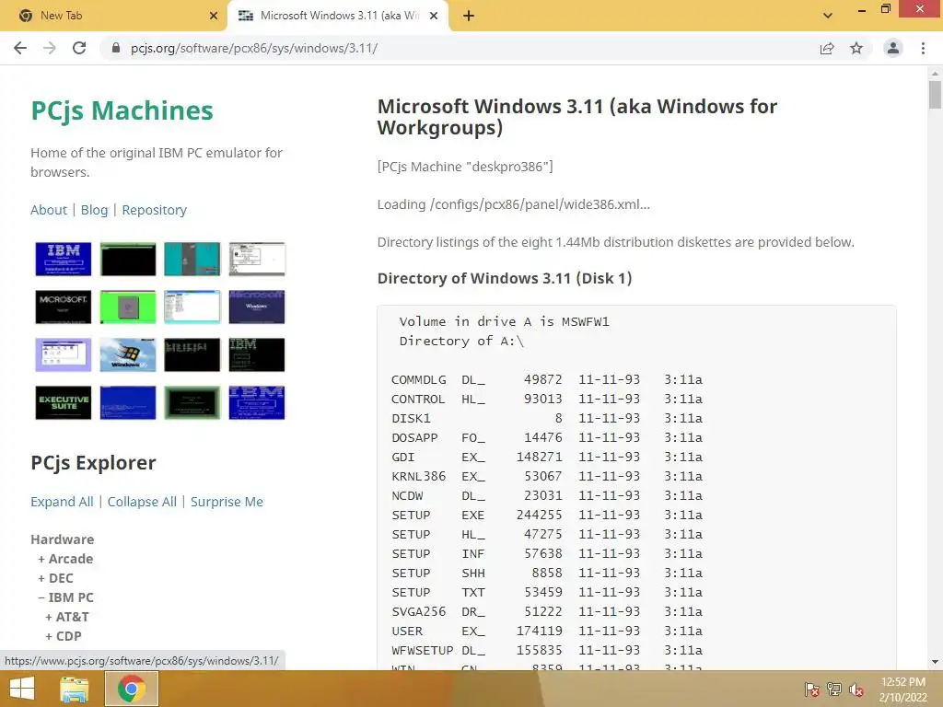Open the light blue file window thumbnail
This screenshot has width=943, height=707.
click(192, 307)
